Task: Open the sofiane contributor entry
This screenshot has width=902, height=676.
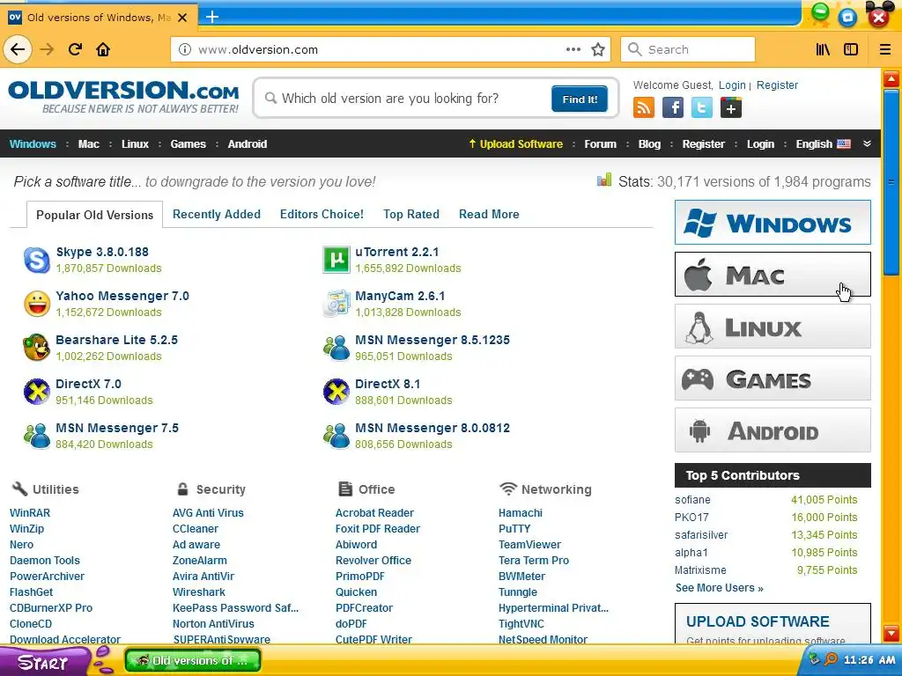Action: coord(692,500)
